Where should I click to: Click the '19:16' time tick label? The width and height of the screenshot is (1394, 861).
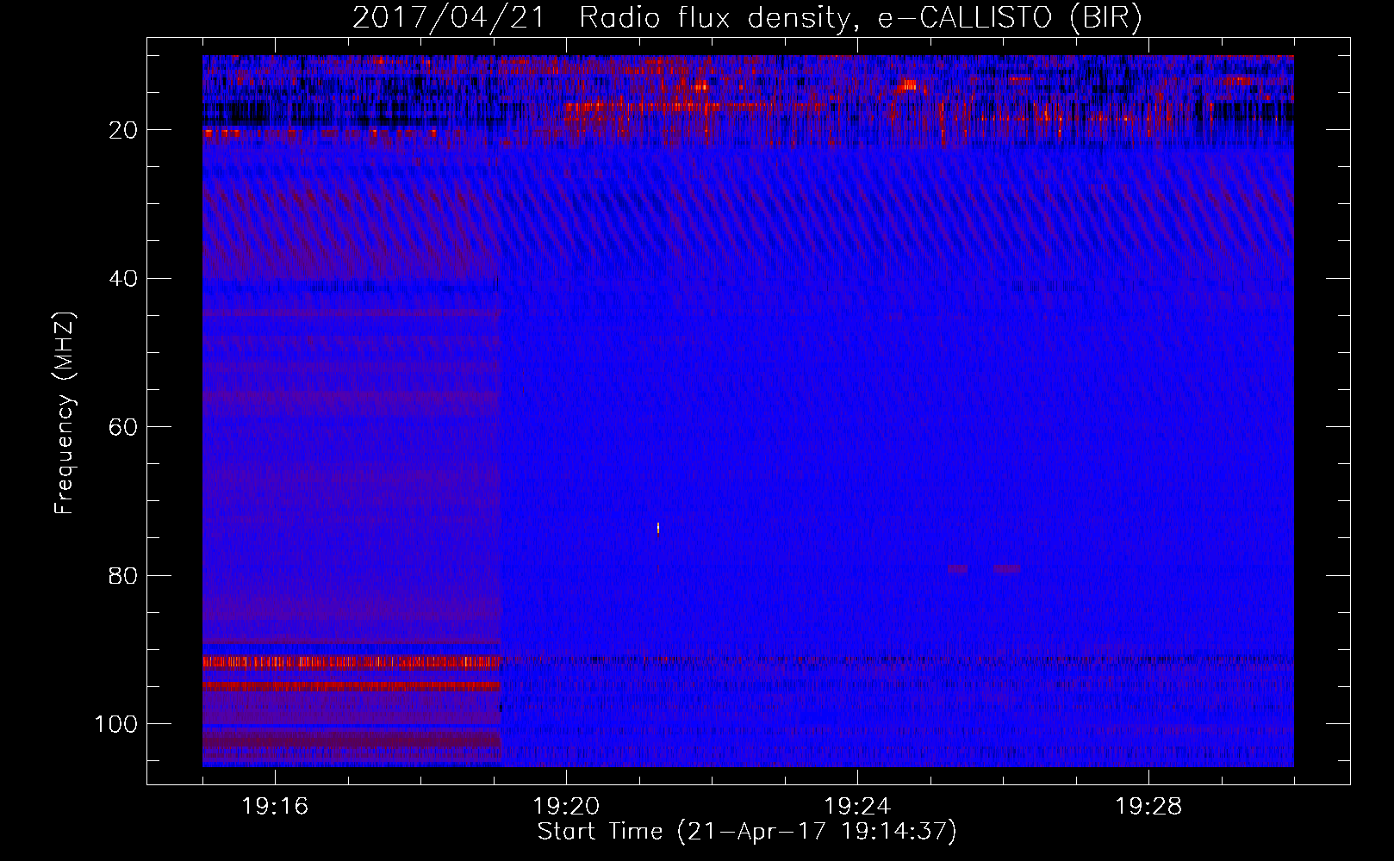coord(275,807)
